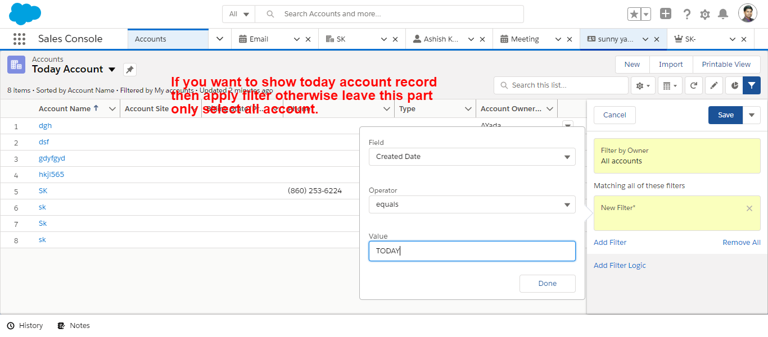Screen dimensions: 768x337
Task: Open the charts panel icon
Action: pyautogui.click(x=734, y=85)
